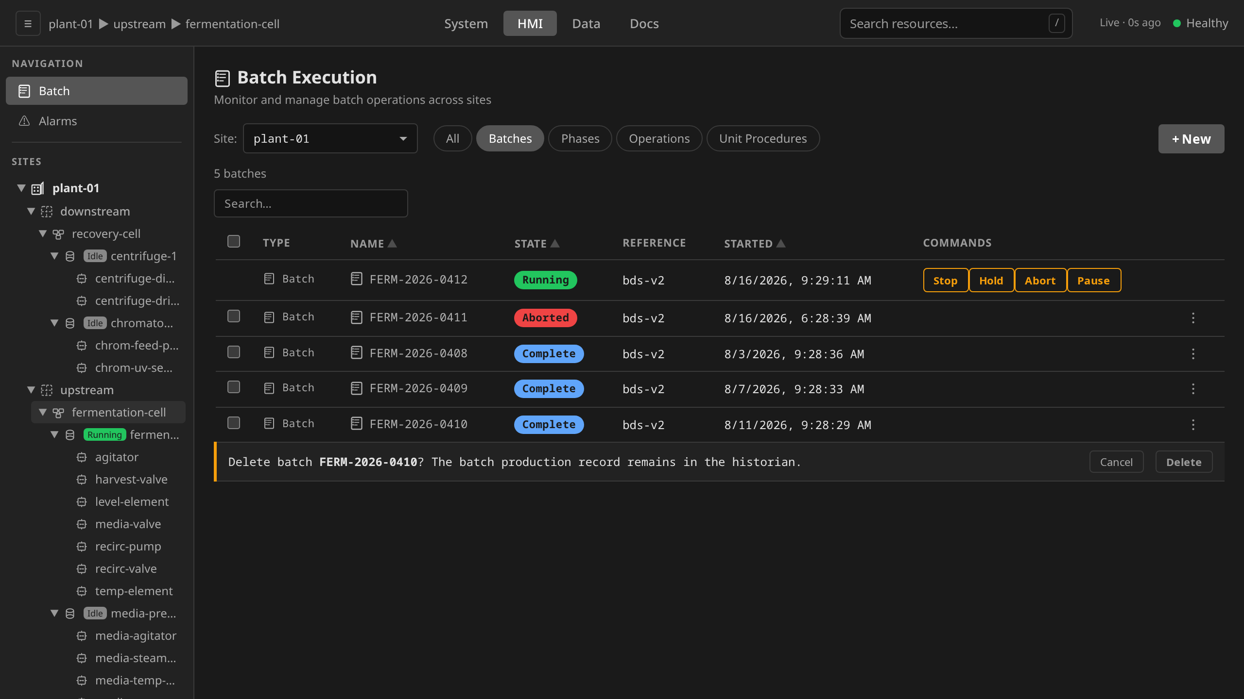
Task: Stop the FERM-2026-0412 batch
Action: (945, 281)
